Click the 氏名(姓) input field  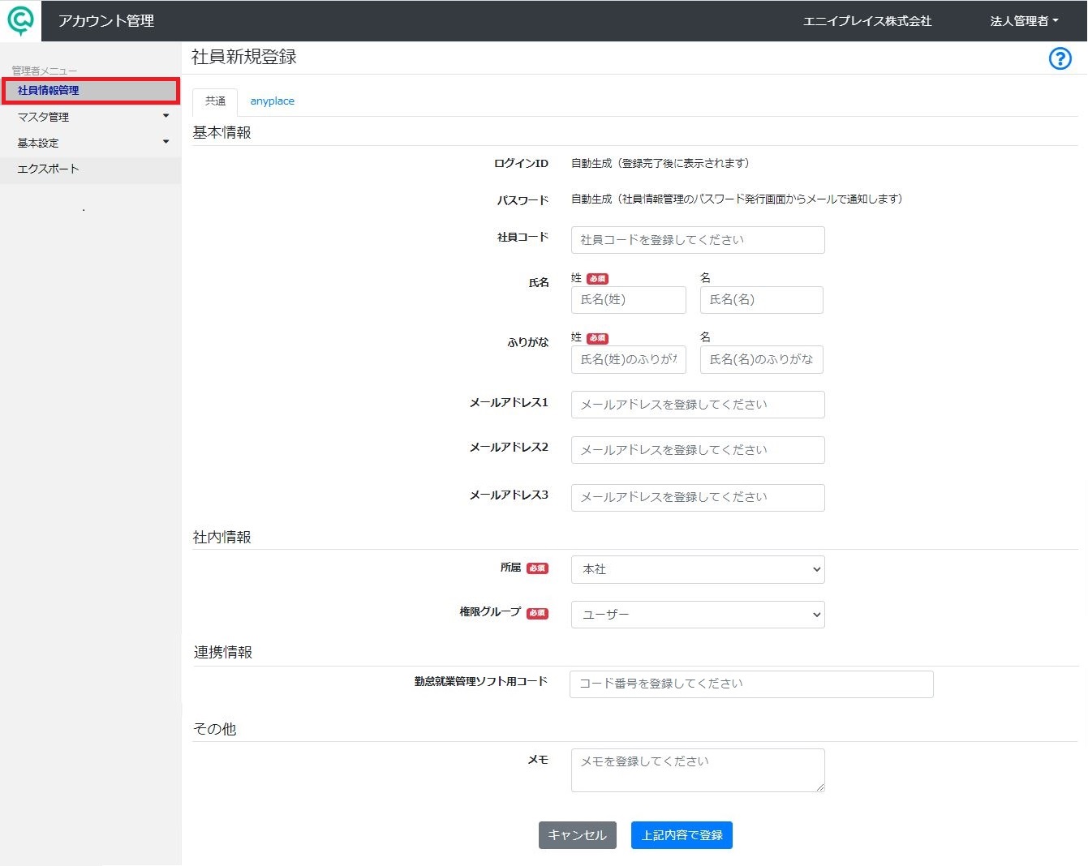629,300
